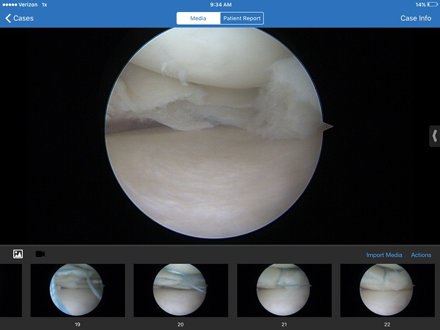Show videos with the camera filter icon
This screenshot has height=330, width=440.
coord(40,254)
